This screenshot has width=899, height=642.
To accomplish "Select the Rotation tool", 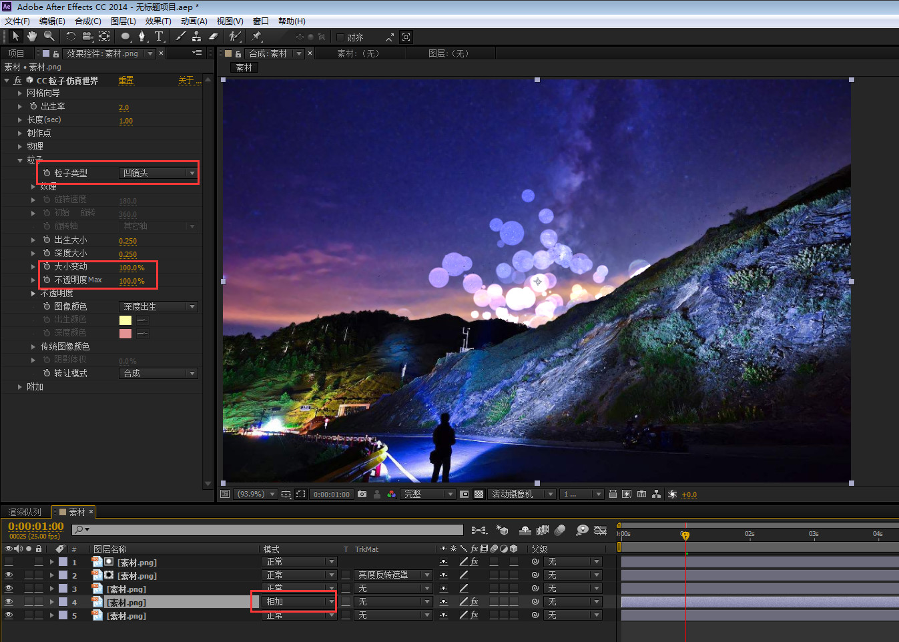I will point(71,36).
